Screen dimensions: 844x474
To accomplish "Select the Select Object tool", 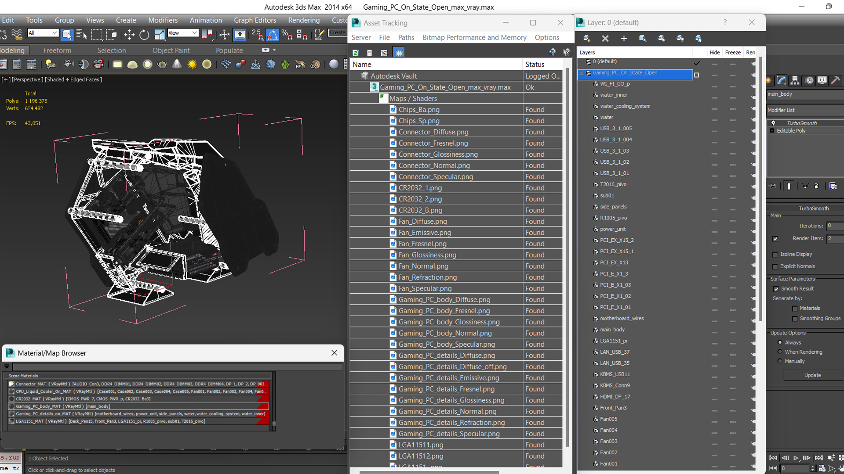I will pos(67,34).
